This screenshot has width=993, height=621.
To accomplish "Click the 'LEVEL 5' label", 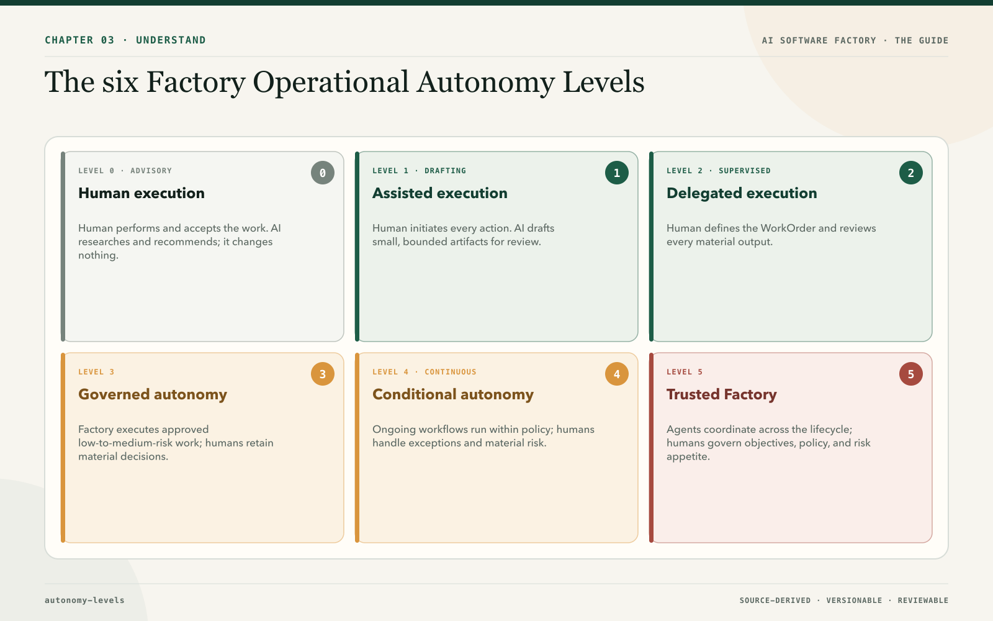I will pos(685,372).
